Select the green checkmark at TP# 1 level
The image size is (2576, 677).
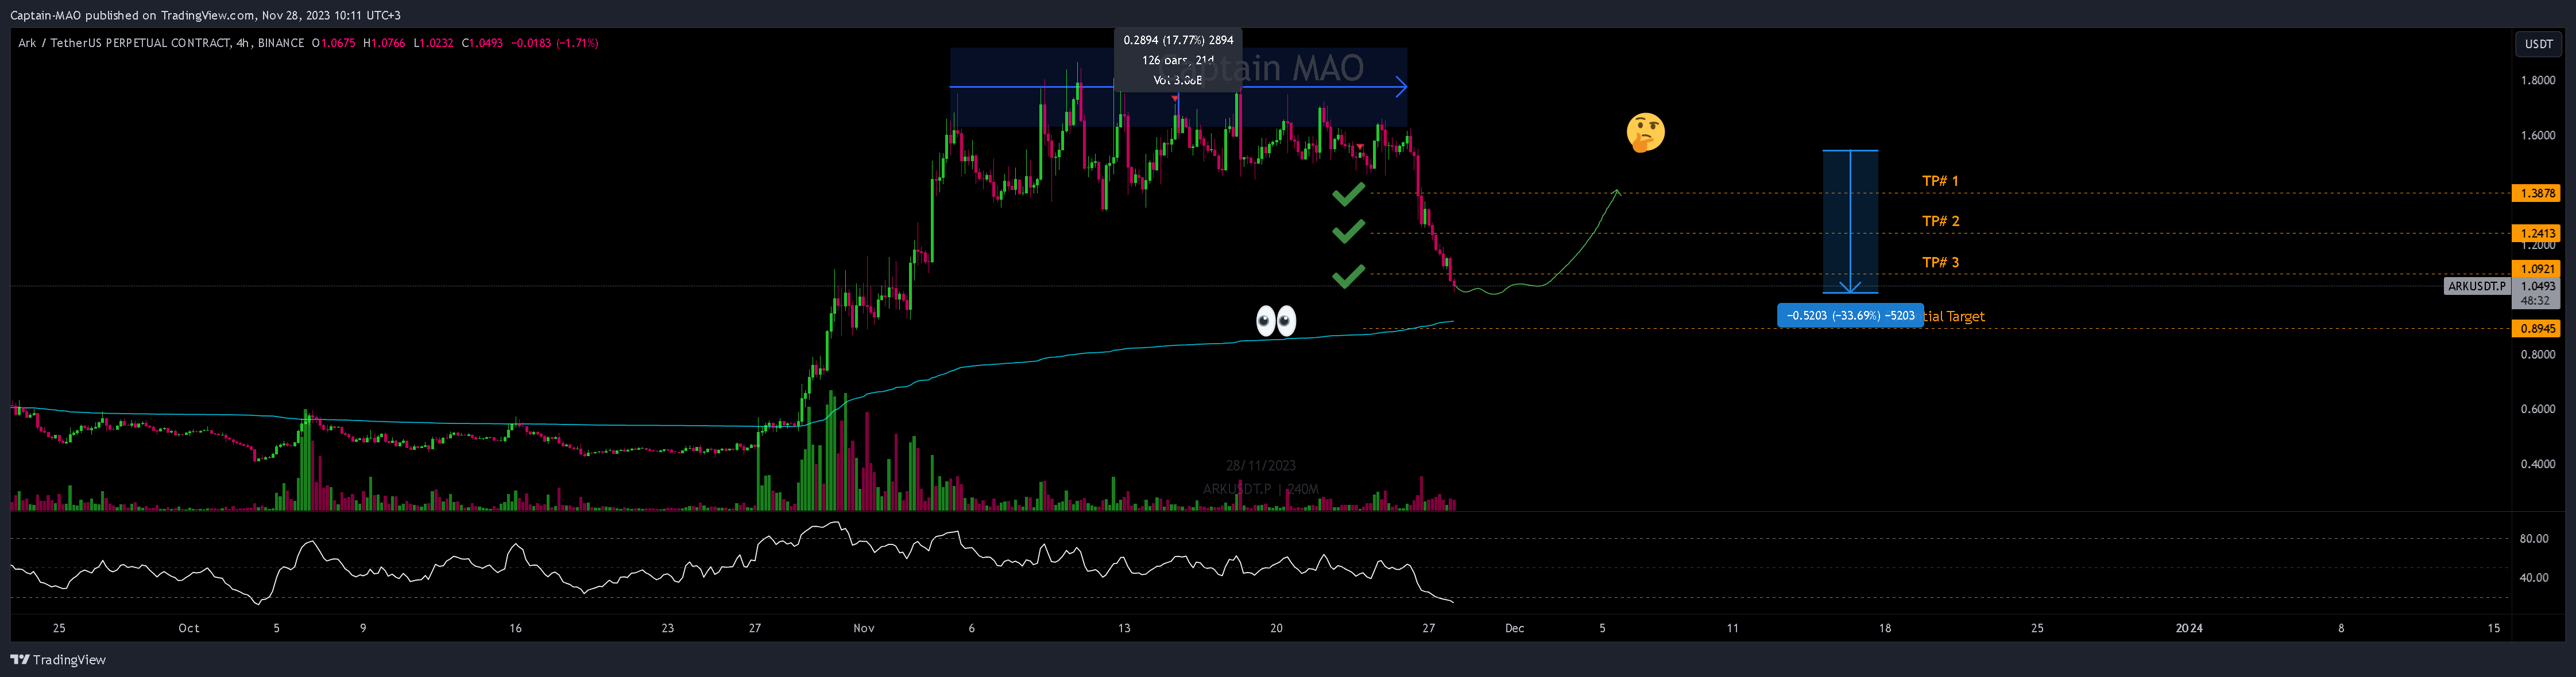pyautogui.click(x=1348, y=194)
